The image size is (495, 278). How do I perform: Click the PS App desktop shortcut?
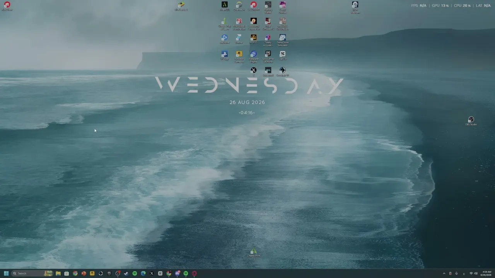[x=225, y=56]
